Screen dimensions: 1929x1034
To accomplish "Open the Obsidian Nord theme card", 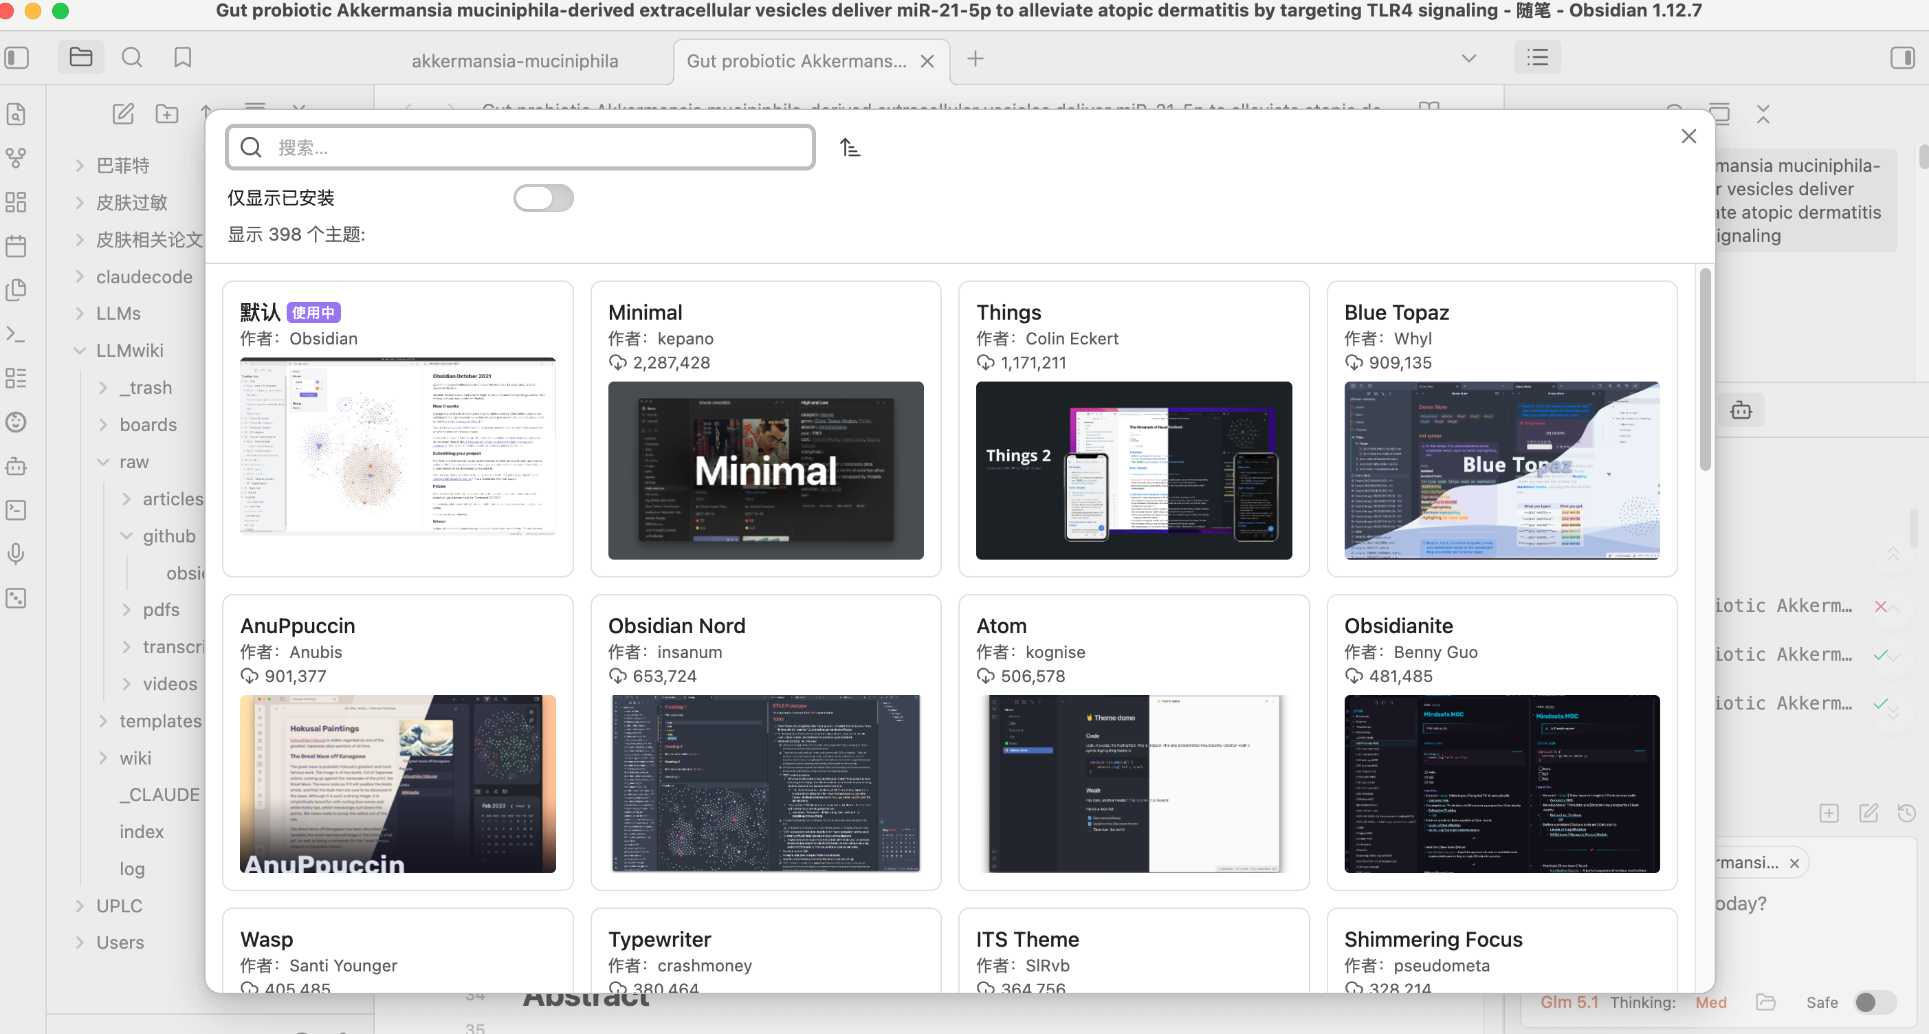I will point(765,742).
